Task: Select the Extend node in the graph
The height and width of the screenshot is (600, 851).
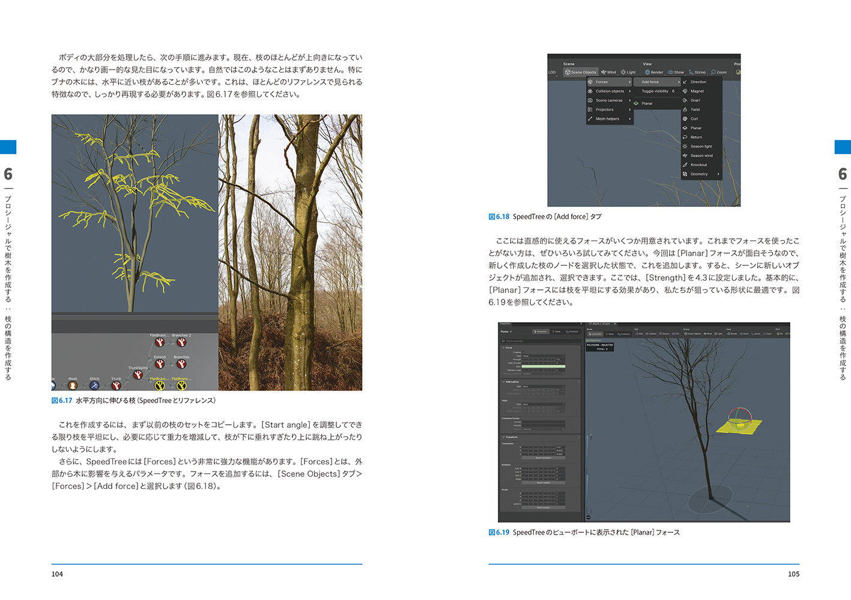Action: (160, 364)
